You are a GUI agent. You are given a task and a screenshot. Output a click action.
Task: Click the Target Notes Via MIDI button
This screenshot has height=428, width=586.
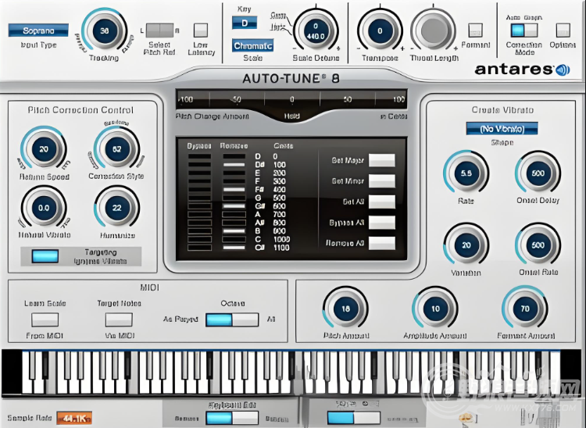pos(119,319)
